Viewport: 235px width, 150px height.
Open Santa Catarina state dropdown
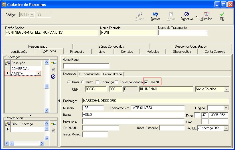click(x=227, y=89)
